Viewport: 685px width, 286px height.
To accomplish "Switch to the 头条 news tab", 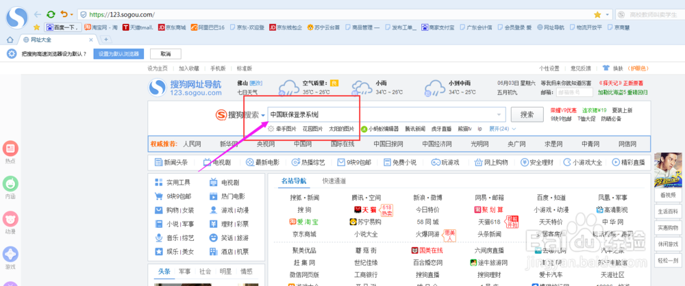I will pyautogui.click(x=164, y=271).
